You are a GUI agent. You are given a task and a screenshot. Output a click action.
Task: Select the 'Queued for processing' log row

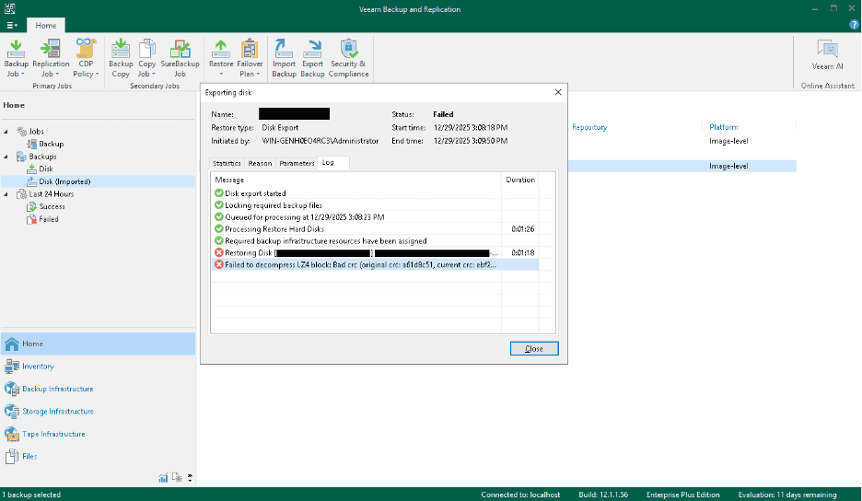[x=375, y=217]
